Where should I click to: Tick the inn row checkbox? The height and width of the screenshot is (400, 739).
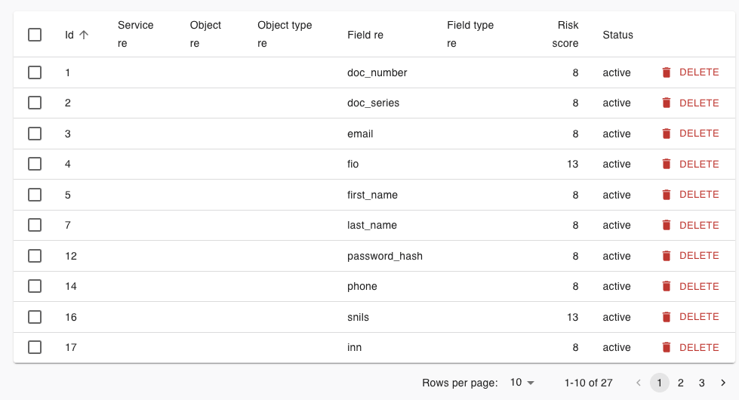point(35,347)
